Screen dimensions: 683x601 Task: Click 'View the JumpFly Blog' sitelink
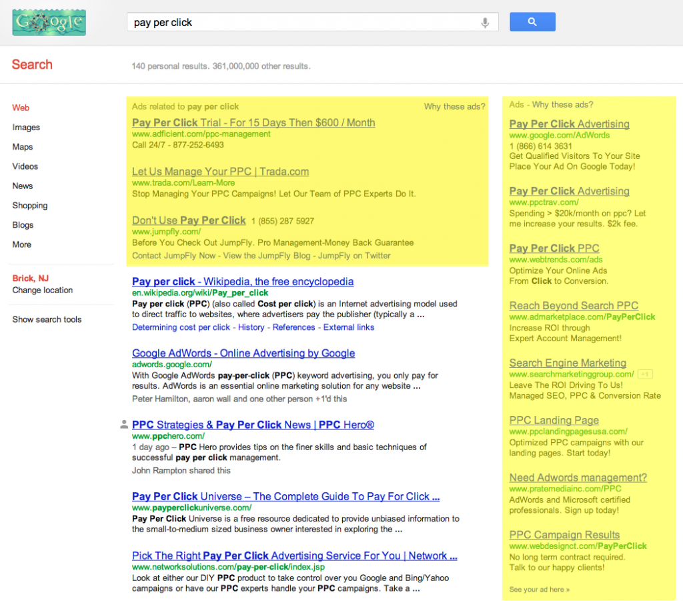click(x=267, y=256)
